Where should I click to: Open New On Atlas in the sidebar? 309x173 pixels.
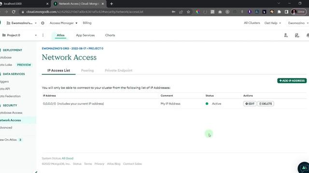tap(8, 140)
